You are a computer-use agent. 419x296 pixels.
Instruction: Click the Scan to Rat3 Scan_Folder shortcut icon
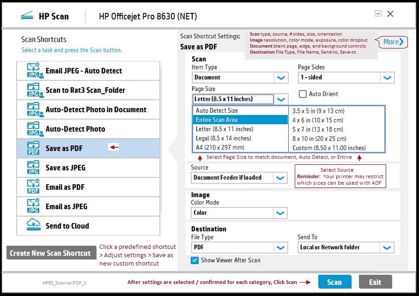tap(33, 90)
